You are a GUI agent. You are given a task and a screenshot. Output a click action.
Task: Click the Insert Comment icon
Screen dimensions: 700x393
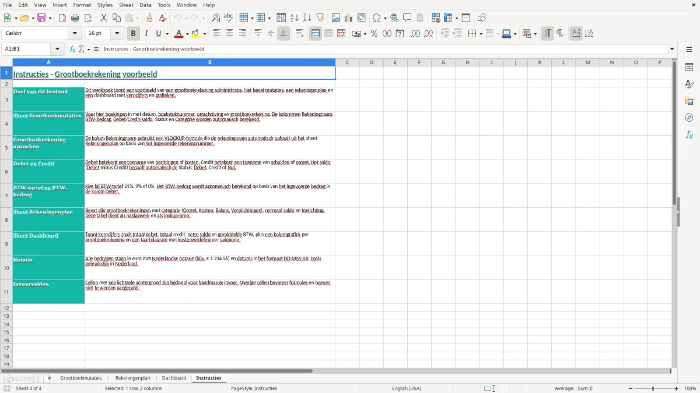[407, 18]
